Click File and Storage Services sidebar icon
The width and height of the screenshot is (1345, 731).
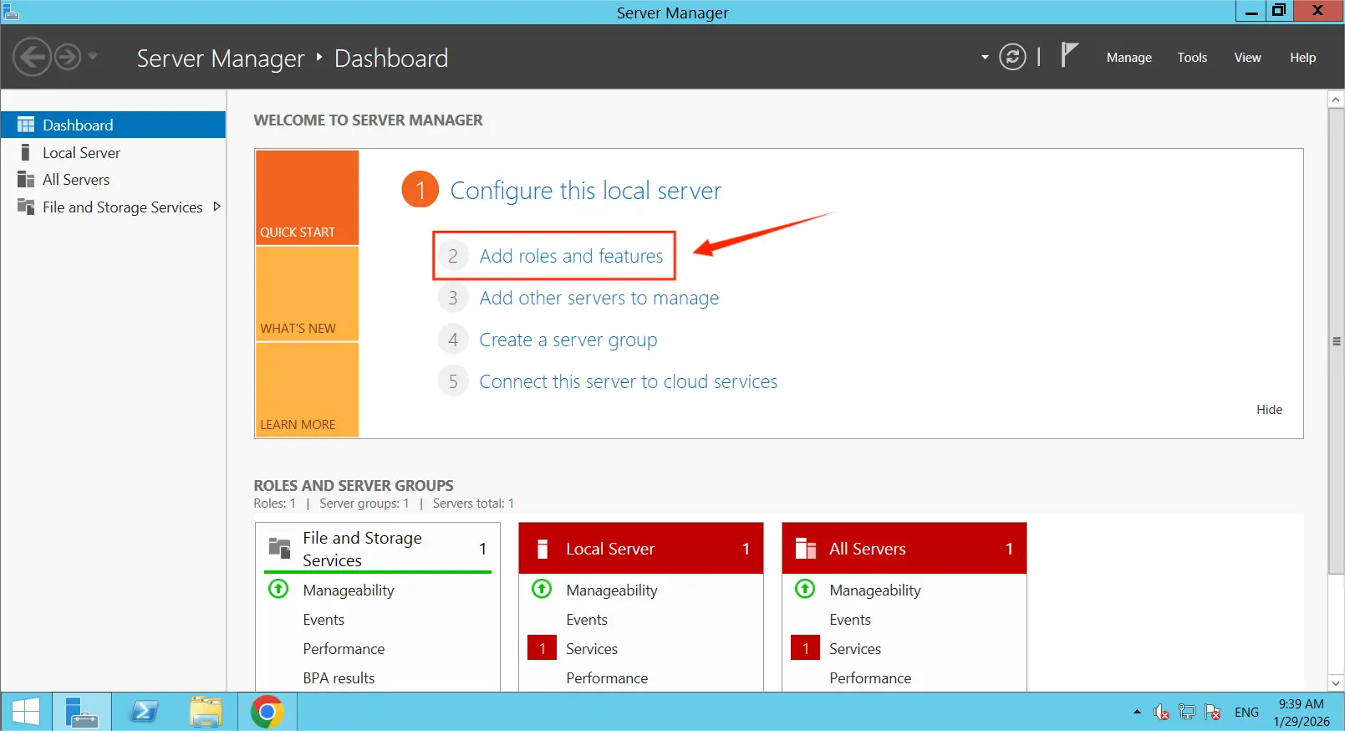click(x=26, y=207)
